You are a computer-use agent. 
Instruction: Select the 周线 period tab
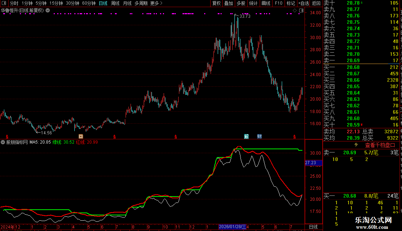tap(115, 3)
